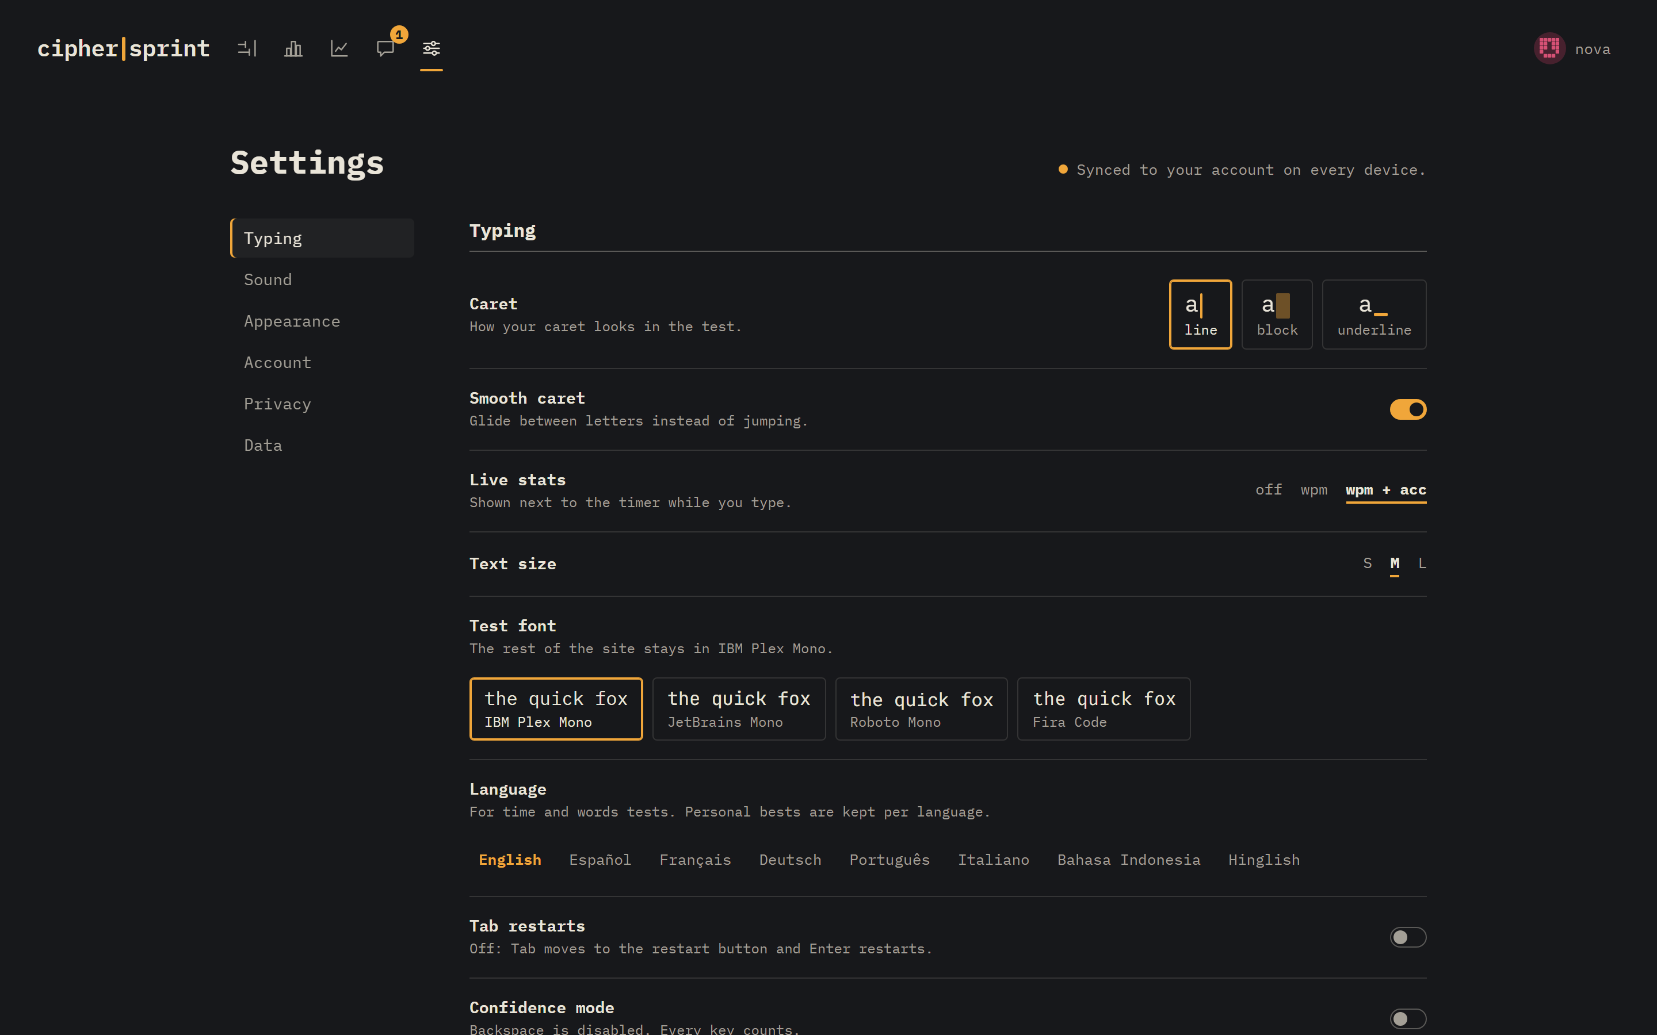Open the chat messages icon with badge
Screen dimensions: 1657x1035
coord(385,49)
